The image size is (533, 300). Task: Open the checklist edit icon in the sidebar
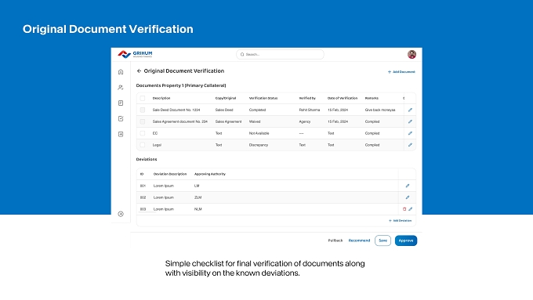(x=121, y=118)
